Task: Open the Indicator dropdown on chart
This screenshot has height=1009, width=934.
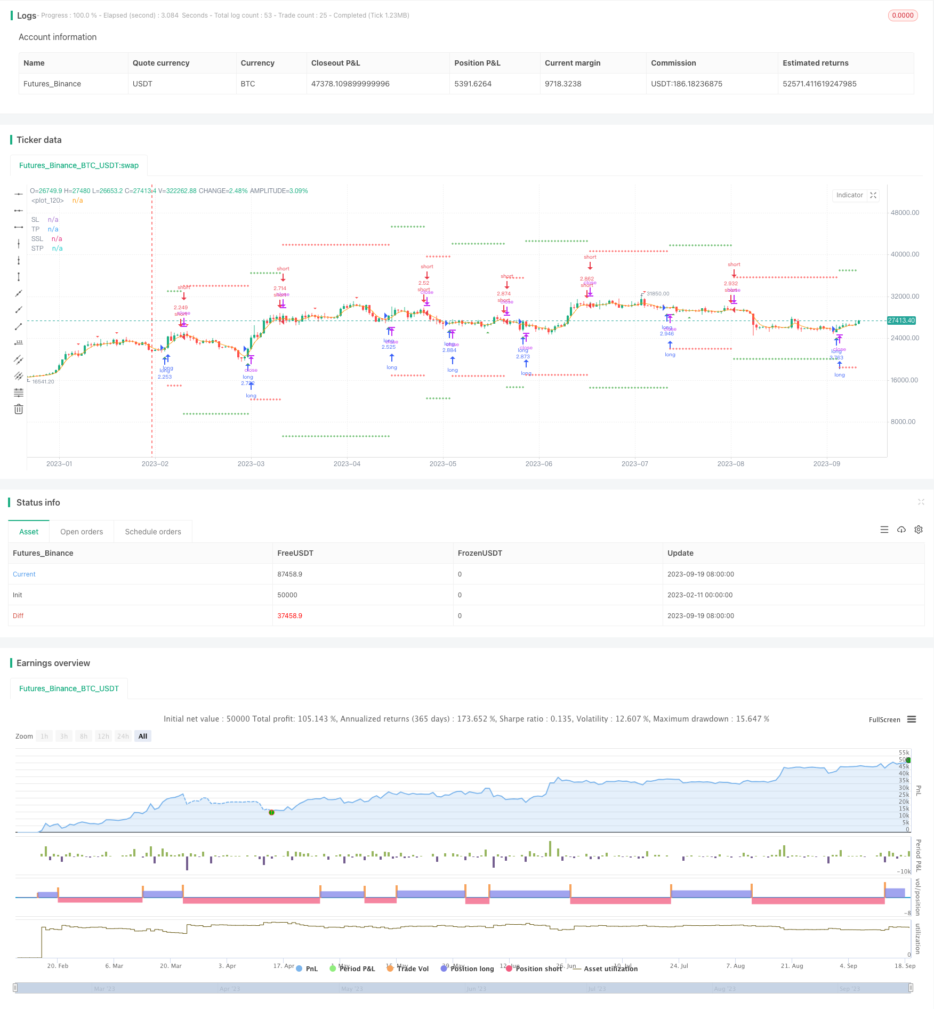Action: (x=849, y=195)
